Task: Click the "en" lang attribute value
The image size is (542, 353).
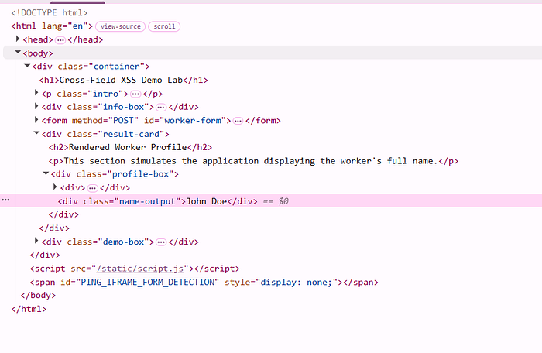Action: [77, 26]
